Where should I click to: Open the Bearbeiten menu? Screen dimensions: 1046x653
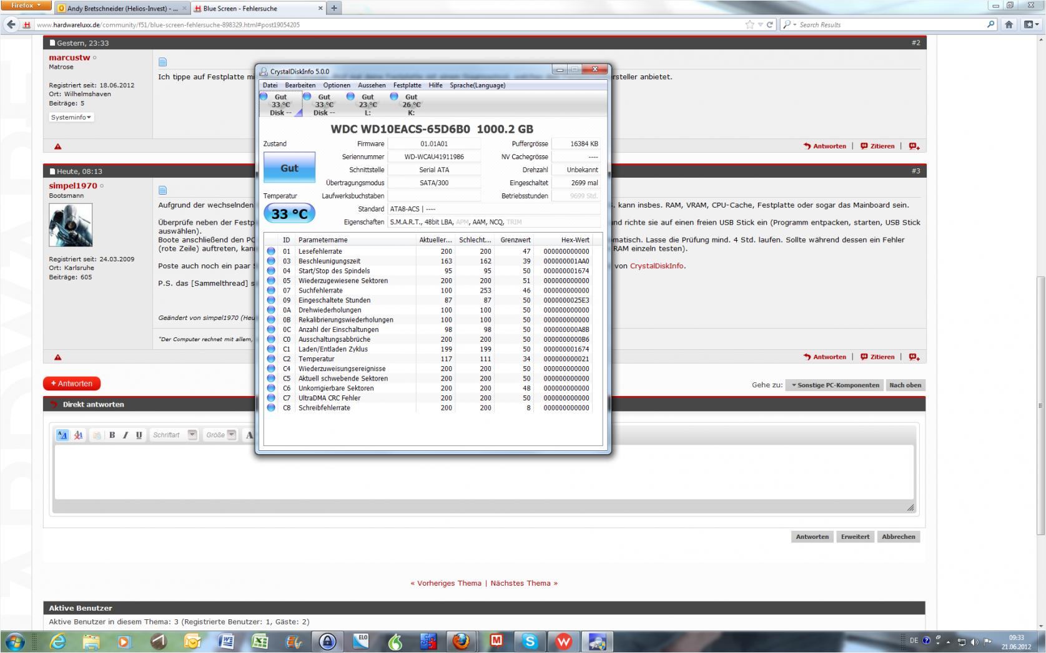(x=300, y=85)
